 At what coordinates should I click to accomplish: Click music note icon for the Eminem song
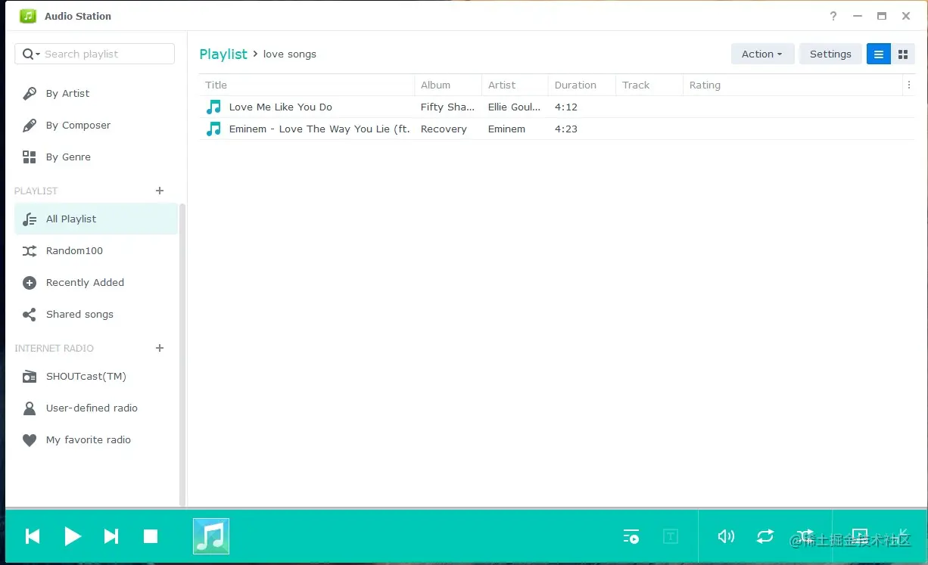214,129
